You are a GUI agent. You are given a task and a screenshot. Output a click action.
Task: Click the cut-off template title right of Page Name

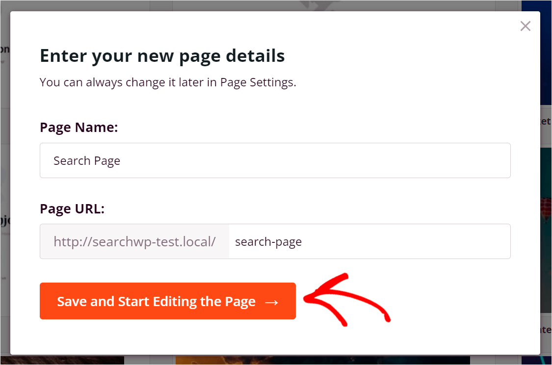[546, 121]
